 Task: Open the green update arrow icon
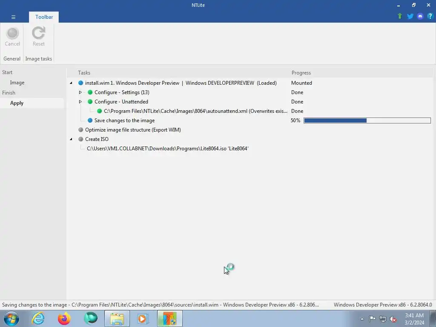[x=400, y=16]
